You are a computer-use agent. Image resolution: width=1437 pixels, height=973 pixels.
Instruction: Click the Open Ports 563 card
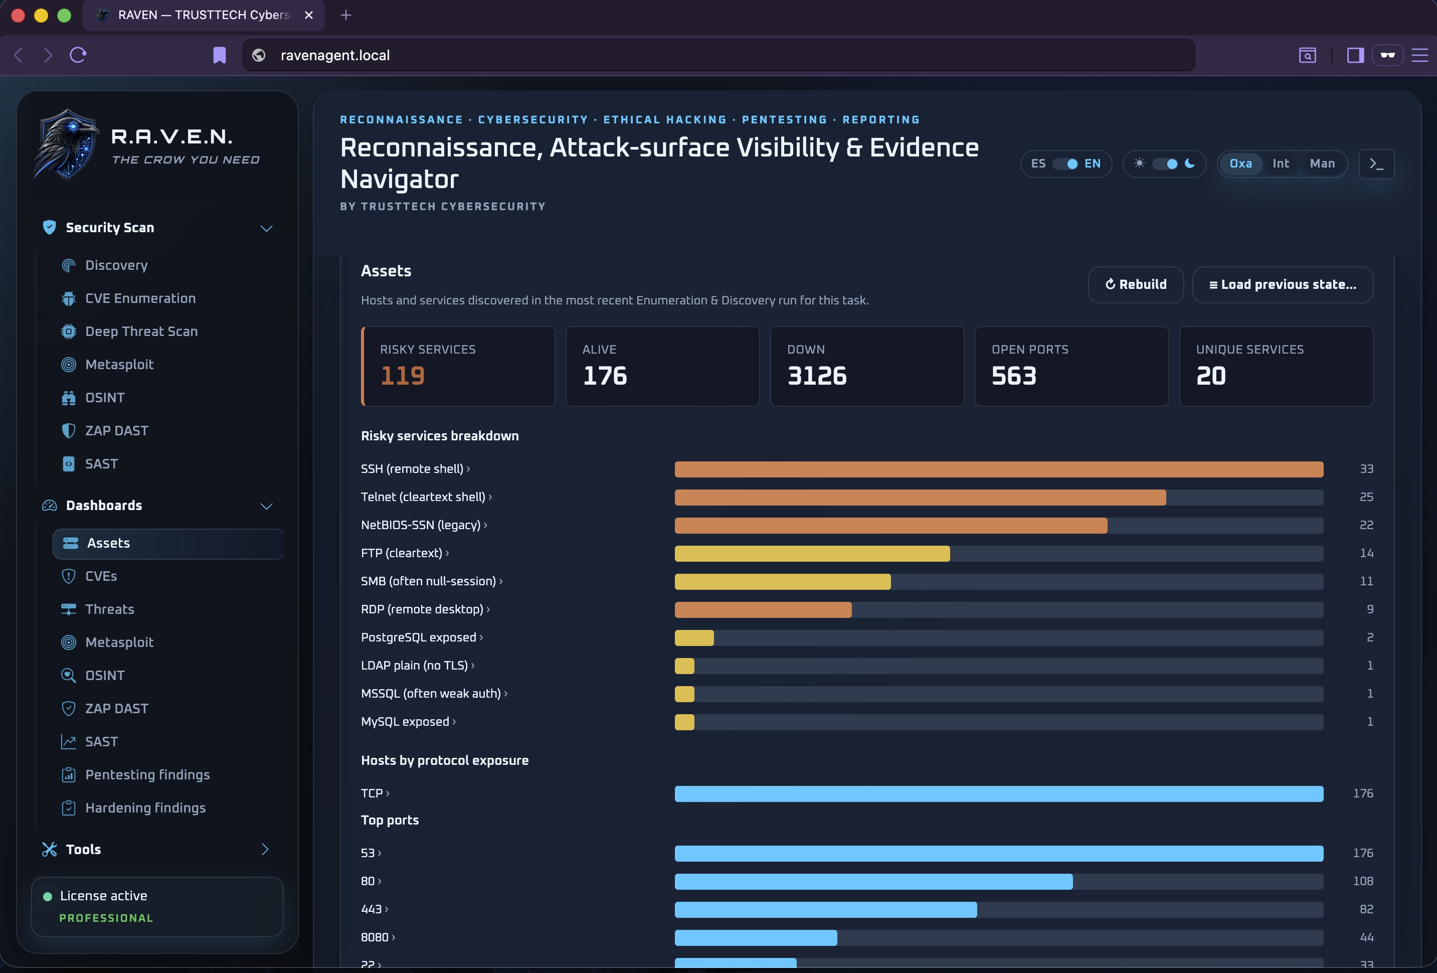tap(1071, 366)
